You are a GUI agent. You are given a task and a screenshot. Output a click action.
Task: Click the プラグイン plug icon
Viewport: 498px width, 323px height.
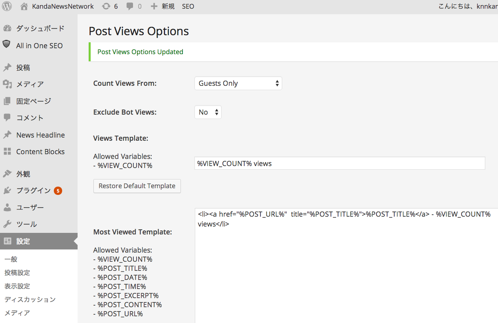point(7,191)
